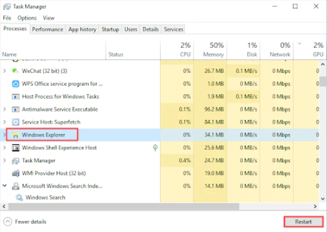This screenshot has width=327, height=232.
Task: Expand the Service Host: Superfetch group
Action: click(5, 122)
